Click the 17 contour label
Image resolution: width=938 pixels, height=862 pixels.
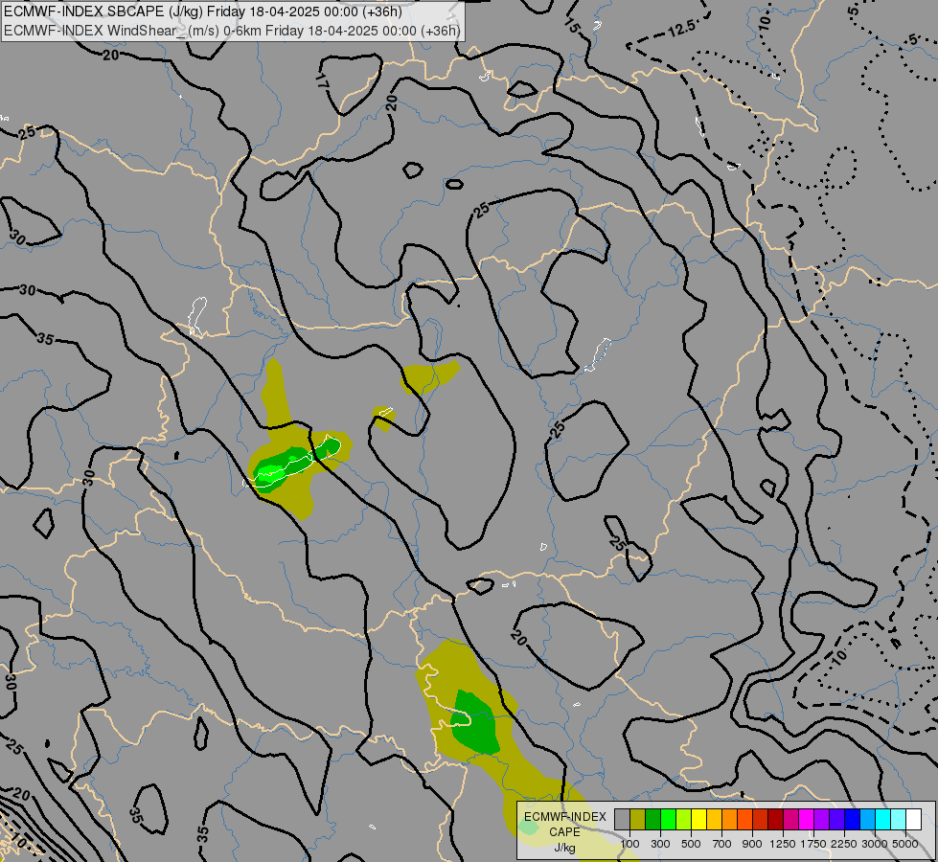(323, 82)
